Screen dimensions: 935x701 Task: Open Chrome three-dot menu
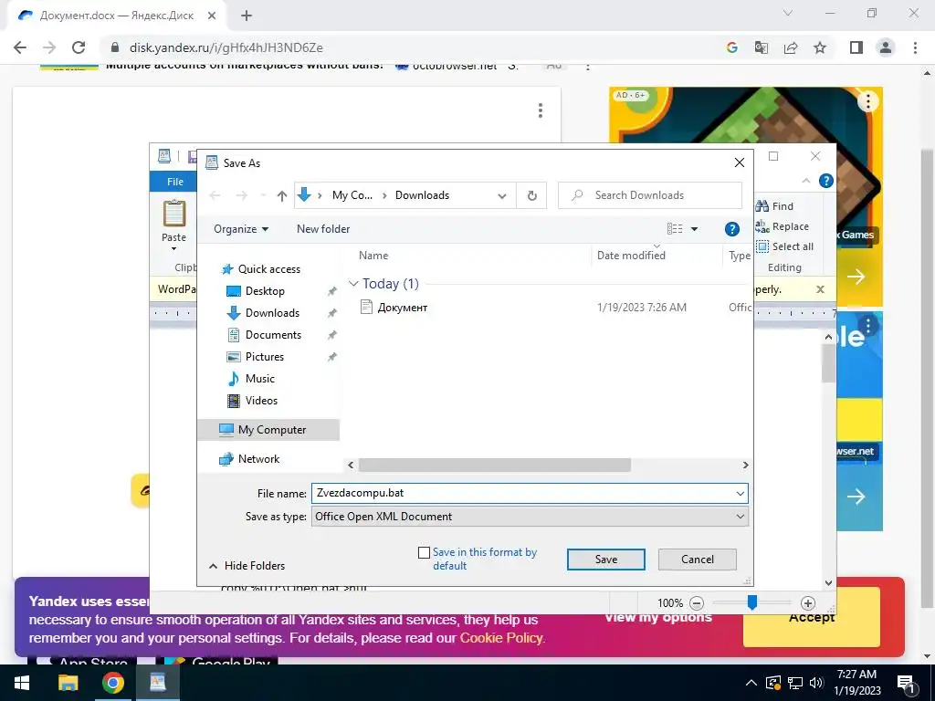pos(915,47)
